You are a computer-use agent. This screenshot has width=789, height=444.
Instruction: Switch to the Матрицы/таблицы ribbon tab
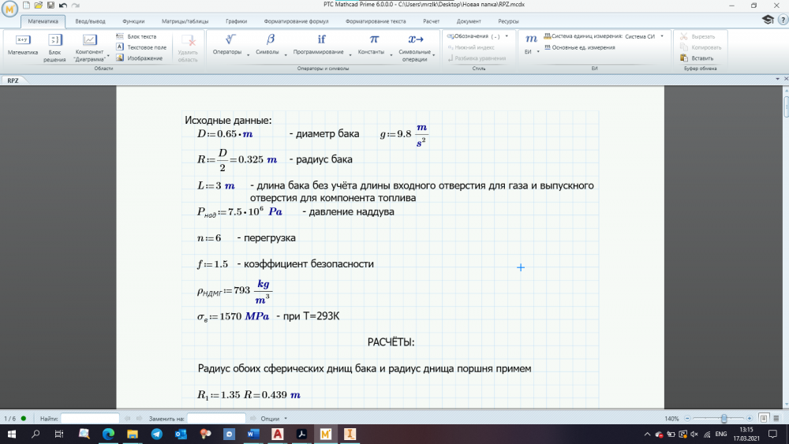185,21
